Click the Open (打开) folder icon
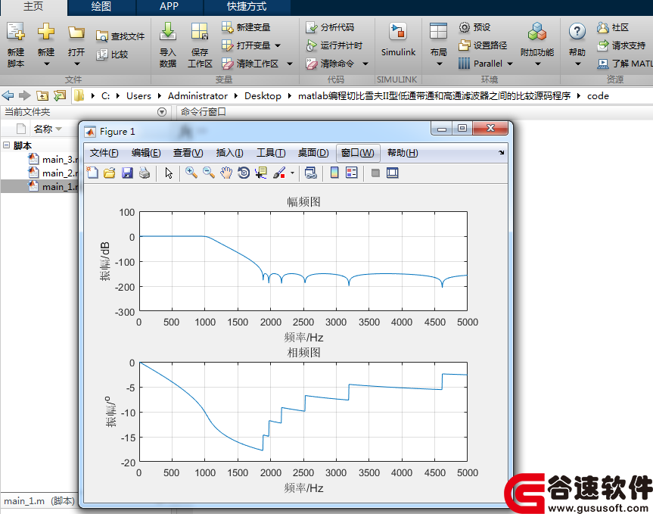This screenshot has width=653, height=514. [x=76, y=33]
